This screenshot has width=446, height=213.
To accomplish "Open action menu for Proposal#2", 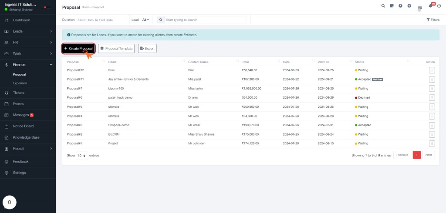I will coord(432,134).
